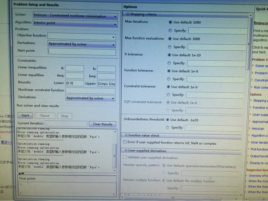Viewport: 268px width, 201px height.
Task: Click Options pane vertical scrollbar up arrow
Action: coord(250,15)
